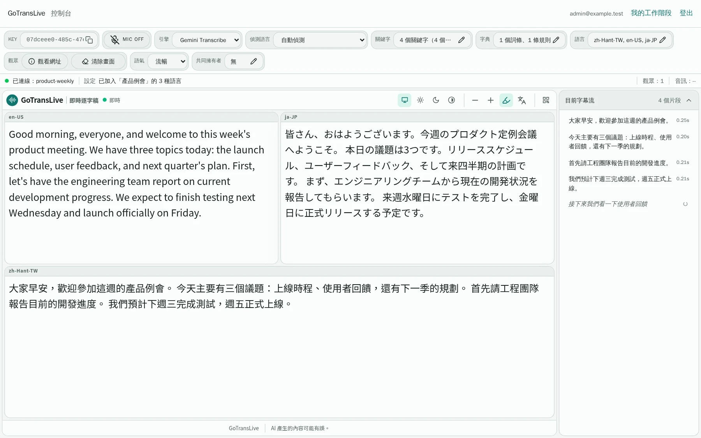Screen dimensions: 701x438
Task: Click the GoTransLive logo waveform icon
Action: pos(12,100)
